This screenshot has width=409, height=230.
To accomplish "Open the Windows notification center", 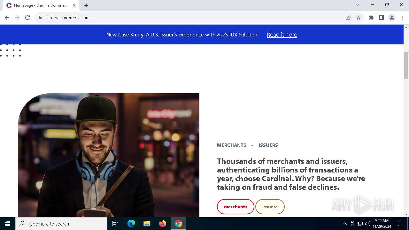I will pyautogui.click(x=398, y=224).
